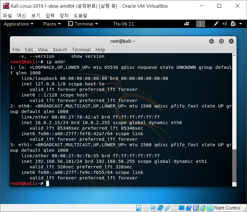Viewport: 247px width, 212px height.
Task: Click the MAC address 08:00:27:9c:fb:55
Action: coord(75,156)
